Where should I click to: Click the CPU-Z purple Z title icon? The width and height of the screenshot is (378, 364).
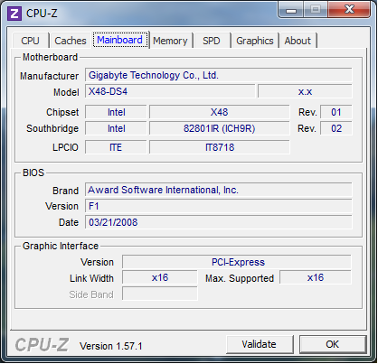(x=14, y=14)
